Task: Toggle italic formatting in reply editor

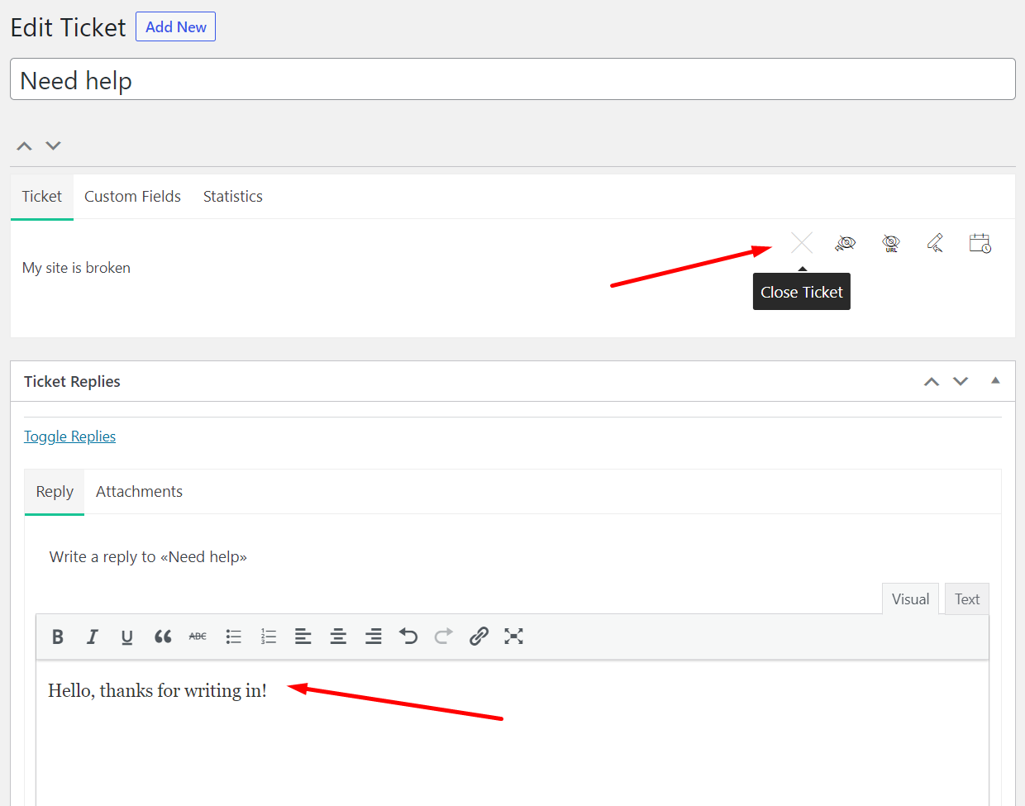Action: pyautogui.click(x=93, y=636)
